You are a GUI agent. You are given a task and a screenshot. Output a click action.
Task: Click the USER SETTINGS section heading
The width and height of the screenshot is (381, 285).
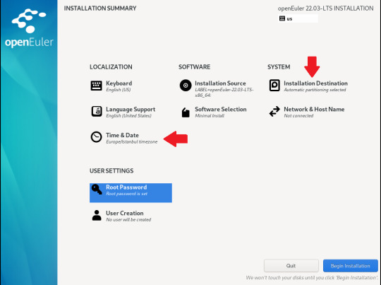[111, 170]
